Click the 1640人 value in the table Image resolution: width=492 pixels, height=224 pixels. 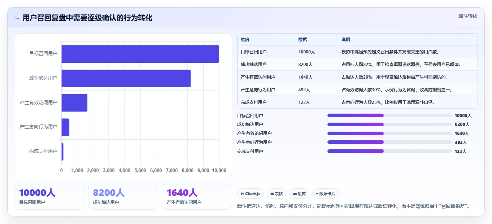(306, 77)
